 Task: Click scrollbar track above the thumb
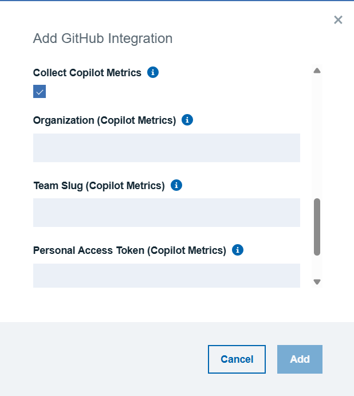(317, 138)
